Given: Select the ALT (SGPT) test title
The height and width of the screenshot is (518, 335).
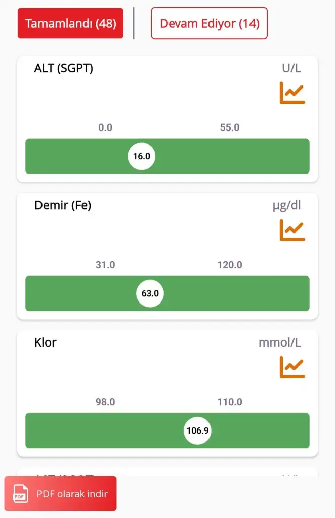Looking at the screenshot, I should click(64, 68).
